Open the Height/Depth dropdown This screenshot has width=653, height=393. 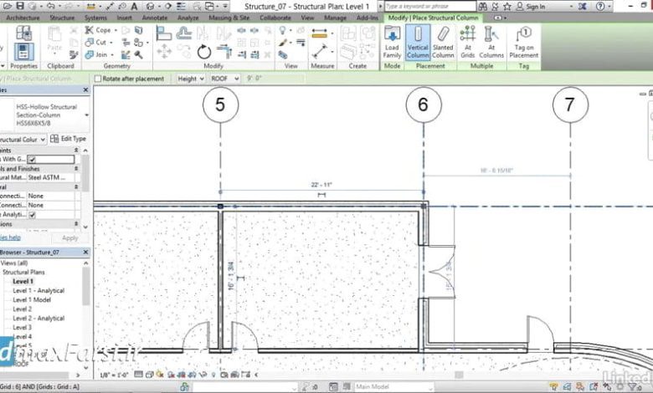190,79
